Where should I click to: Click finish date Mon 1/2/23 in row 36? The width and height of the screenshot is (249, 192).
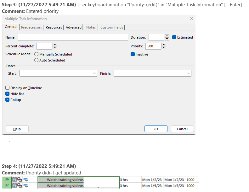click(174, 180)
